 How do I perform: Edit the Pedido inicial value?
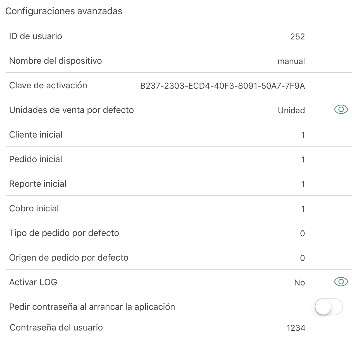coord(303,160)
